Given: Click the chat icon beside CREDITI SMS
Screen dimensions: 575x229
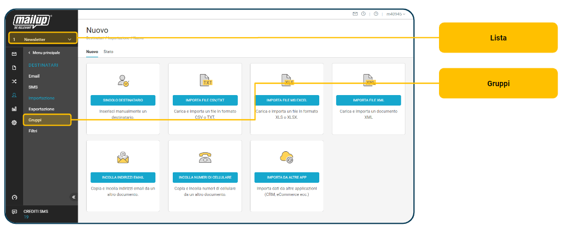Looking at the screenshot, I should (14, 212).
